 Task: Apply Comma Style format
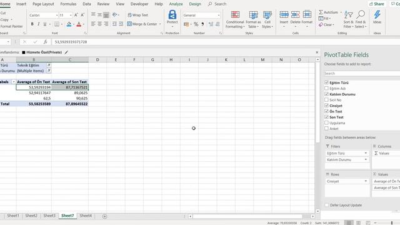click(x=202, y=24)
